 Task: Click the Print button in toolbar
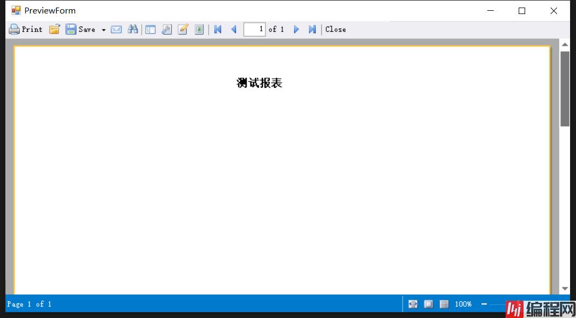click(25, 30)
